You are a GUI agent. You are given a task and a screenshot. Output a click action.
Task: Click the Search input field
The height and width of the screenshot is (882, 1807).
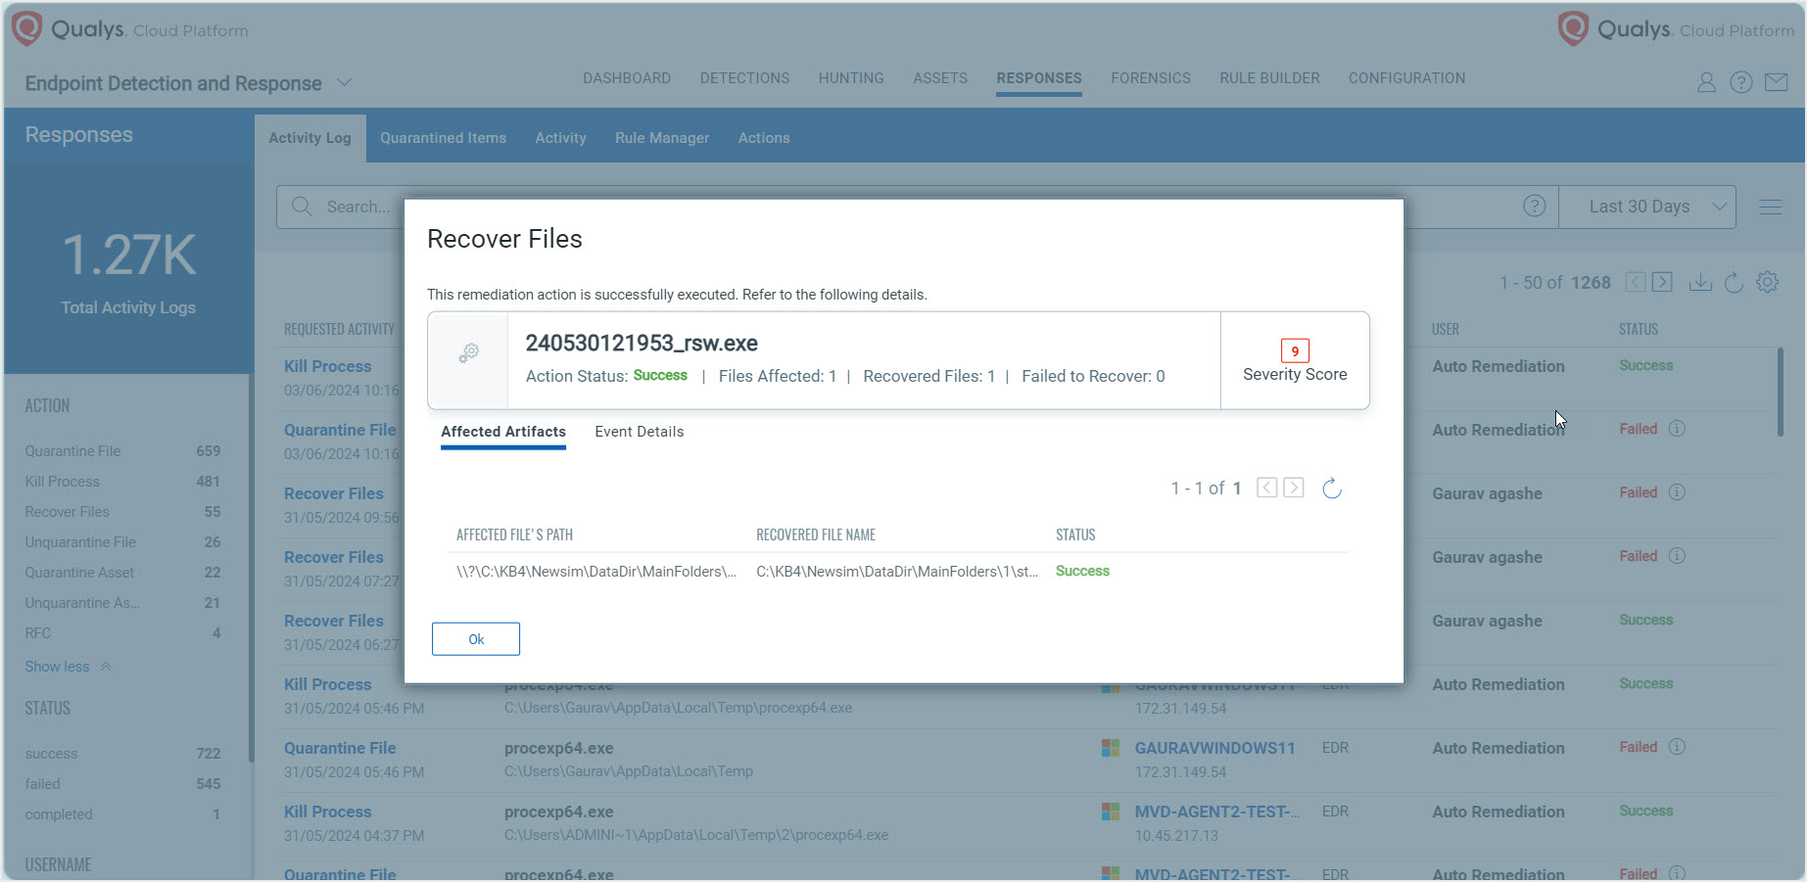pos(357,207)
